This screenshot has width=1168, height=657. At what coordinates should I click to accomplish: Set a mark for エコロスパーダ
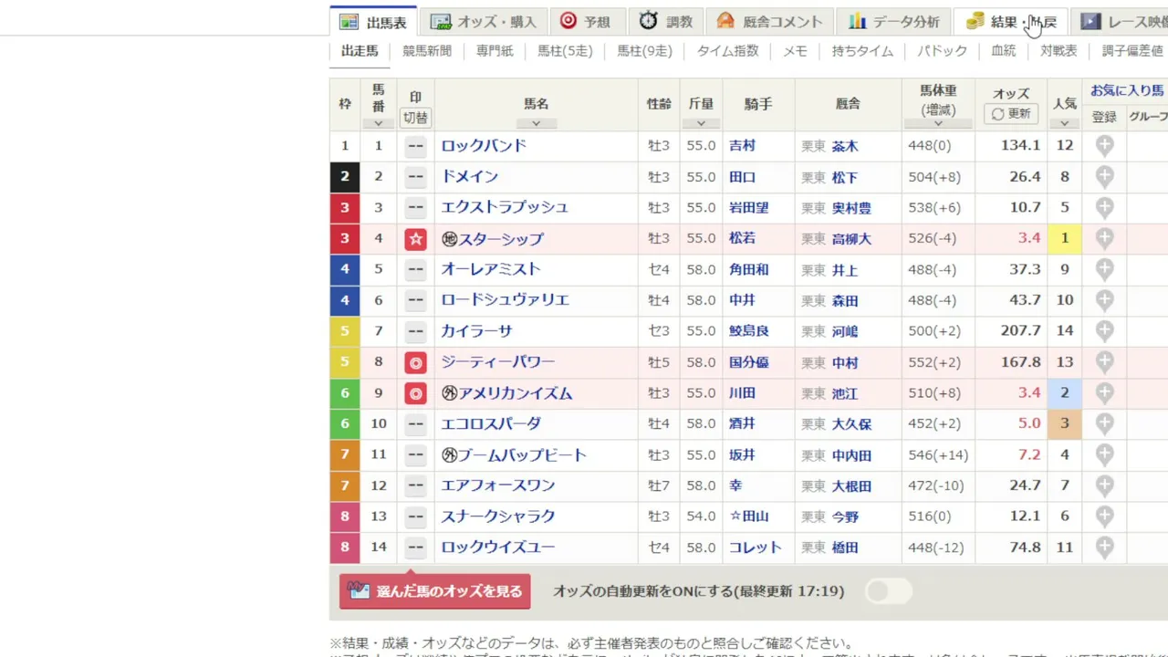[415, 424]
